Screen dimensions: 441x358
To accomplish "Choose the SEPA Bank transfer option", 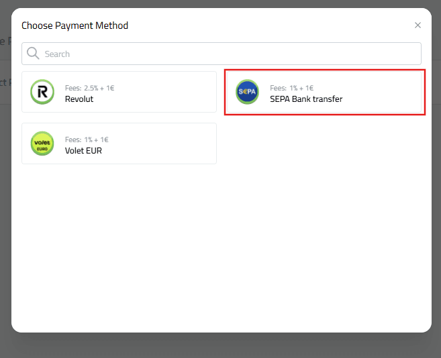I will (324, 92).
